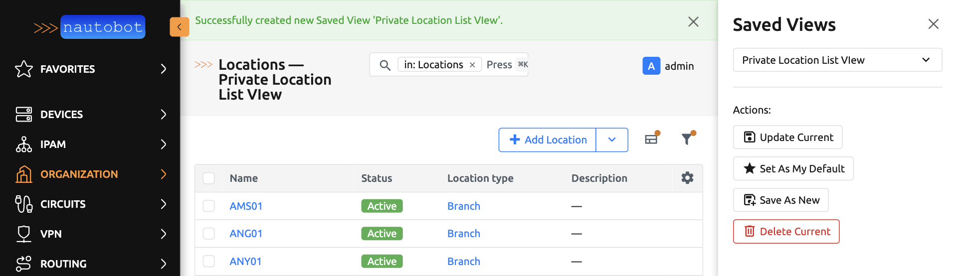This screenshot has height=276, width=957.
Task: Click the search magnifier icon
Action: click(x=384, y=65)
